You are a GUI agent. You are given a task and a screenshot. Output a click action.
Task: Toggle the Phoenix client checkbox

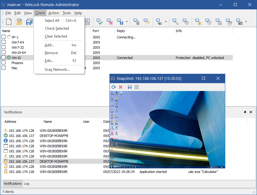click(4, 63)
